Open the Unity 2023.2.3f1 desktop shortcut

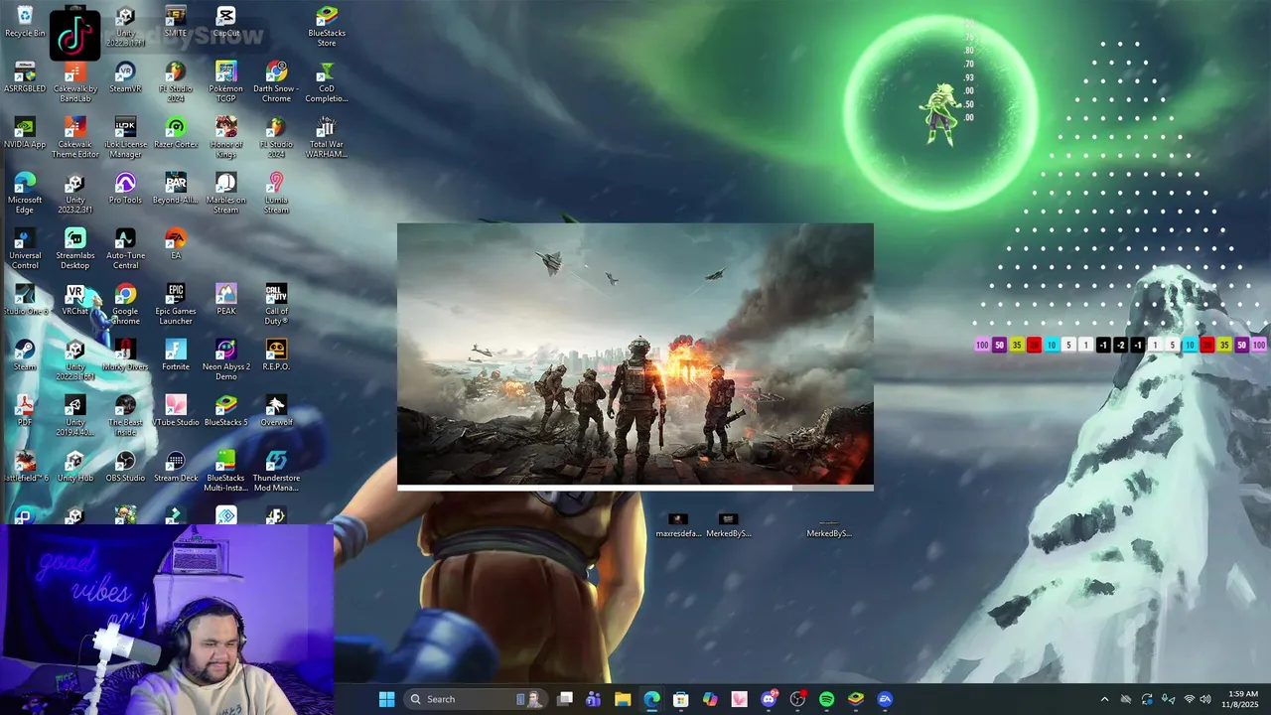tap(75, 194)
